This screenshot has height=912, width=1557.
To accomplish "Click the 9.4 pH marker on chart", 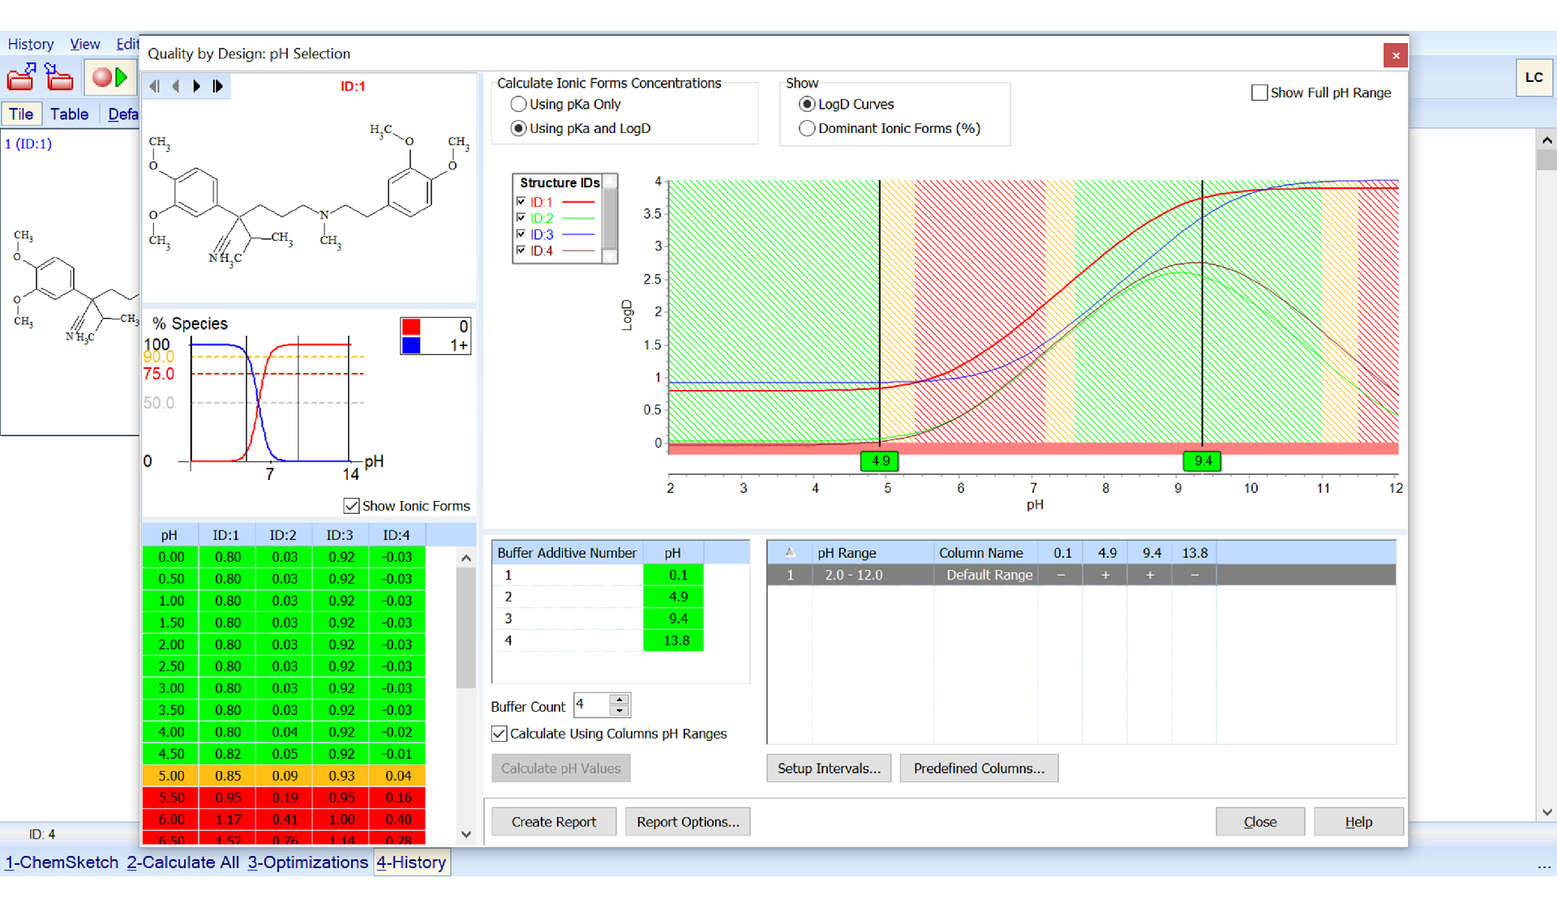I will point(1203,461).
